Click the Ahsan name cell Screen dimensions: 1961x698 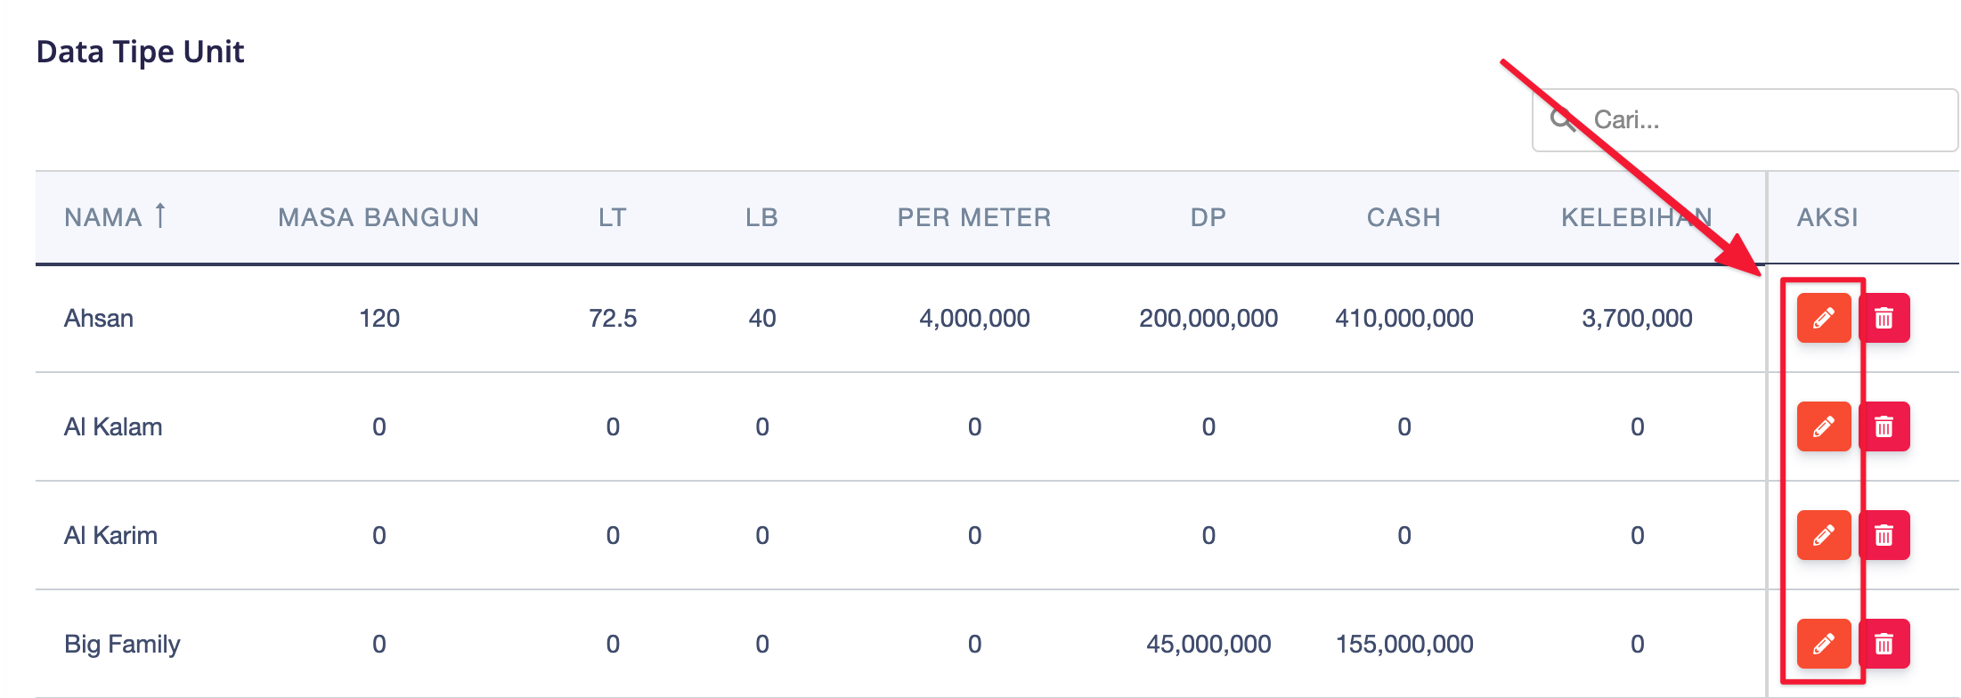tap(99, 318)
